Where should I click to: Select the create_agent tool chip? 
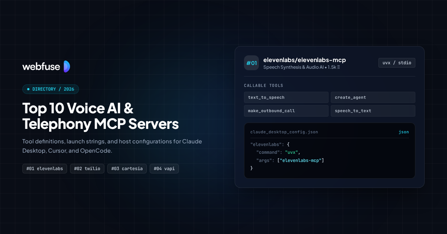click(373, 97)
